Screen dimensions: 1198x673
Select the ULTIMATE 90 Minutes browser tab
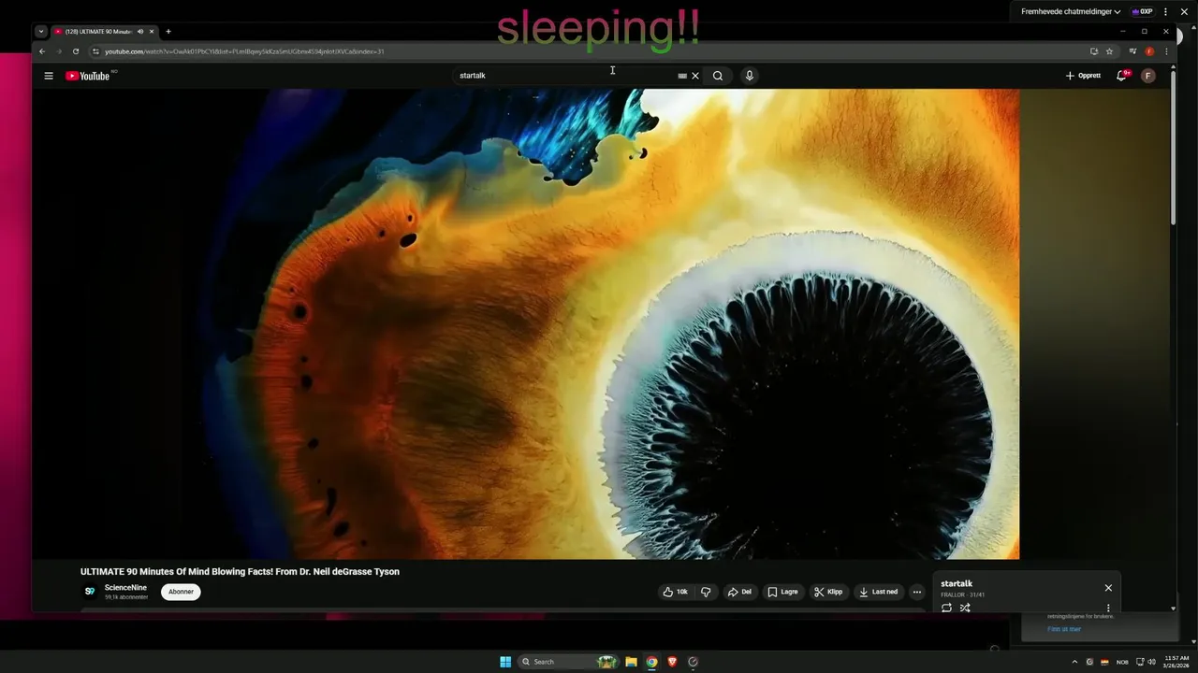point(98,32)
